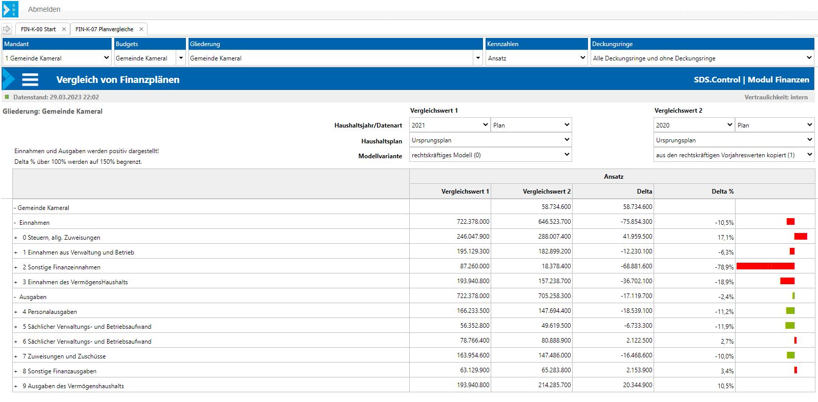Click the Abmelden logout link
Image resolution: width=818 pixels, height=402 pixels.
tap(44, 9)
